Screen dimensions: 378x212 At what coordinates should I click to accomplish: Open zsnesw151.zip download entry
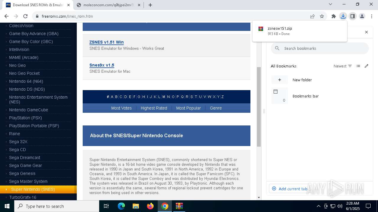pyautogui.click(x=300, y=31)
